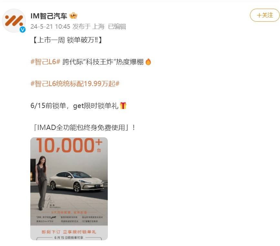Enlarge the 10,000+ poster image thumbnail
Image resolution: width=280 pixels, height=246 pixels.
pos(69,189)
